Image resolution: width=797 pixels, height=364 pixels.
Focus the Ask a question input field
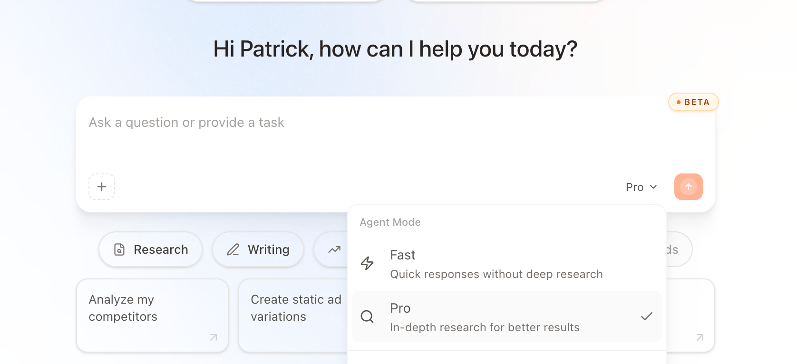tap(396, 135)
